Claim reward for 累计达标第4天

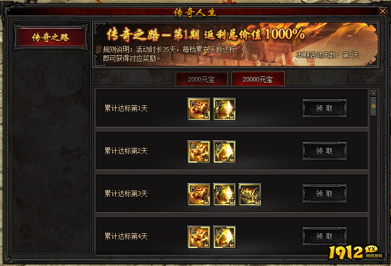(324, 236)
